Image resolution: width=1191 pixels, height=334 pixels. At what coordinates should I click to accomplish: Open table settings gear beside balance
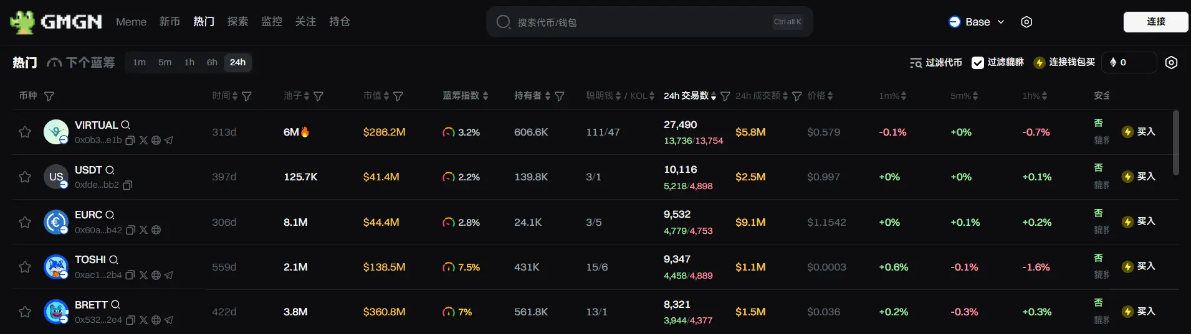(1171, 62)
